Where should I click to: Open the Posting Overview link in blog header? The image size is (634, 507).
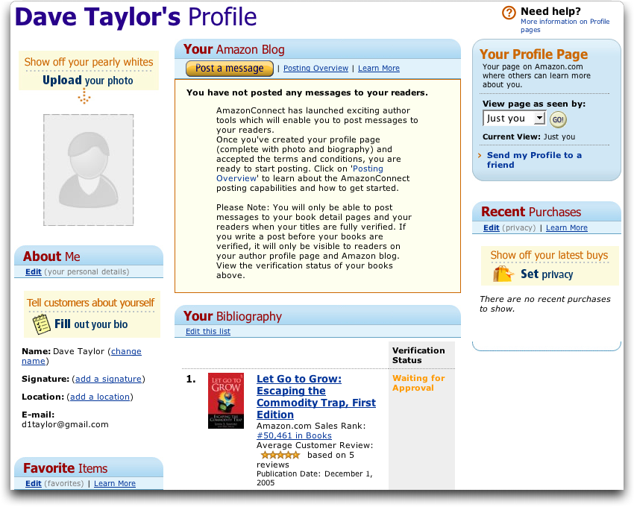pyautogui.click(x=316, y=69)
